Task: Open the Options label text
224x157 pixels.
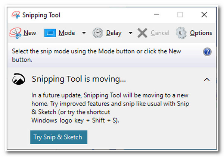Action: click(201, 33)
